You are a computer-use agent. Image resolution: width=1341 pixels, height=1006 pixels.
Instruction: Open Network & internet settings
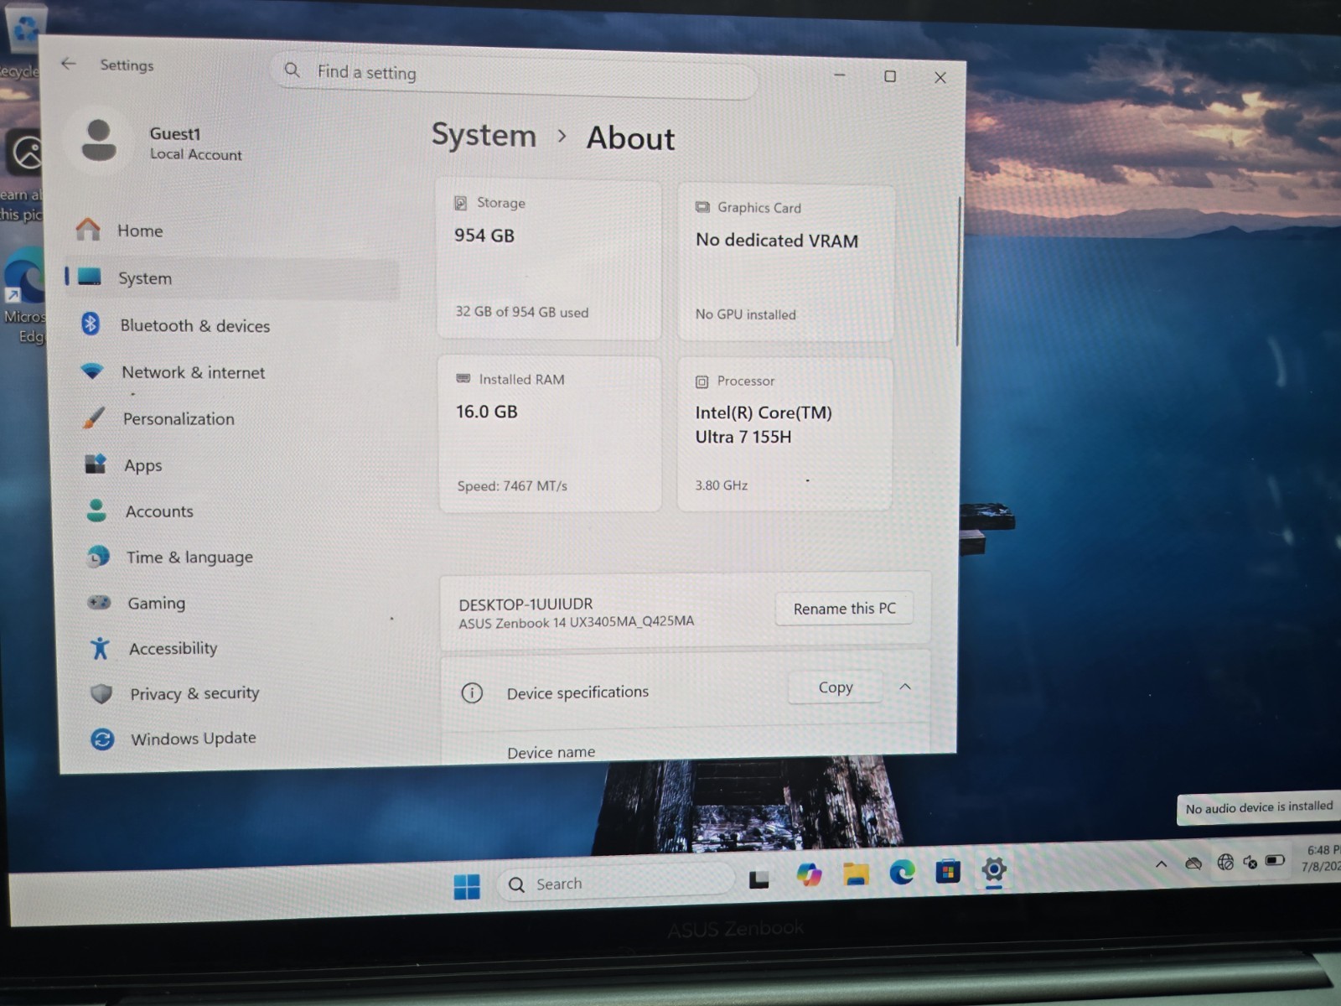[x=193, y=372]
